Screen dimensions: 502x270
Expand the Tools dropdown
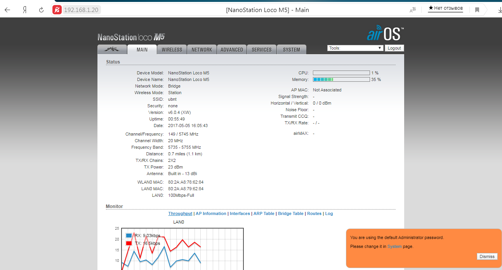[355, 48]
